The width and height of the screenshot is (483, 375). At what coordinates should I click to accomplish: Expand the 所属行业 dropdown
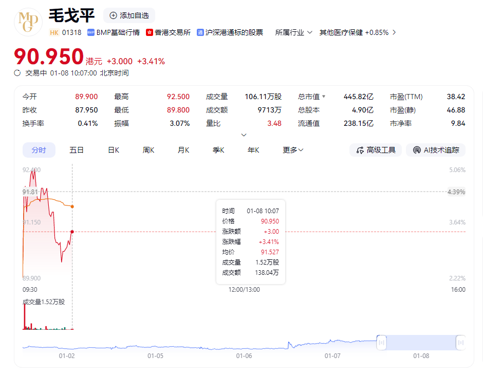309,32
